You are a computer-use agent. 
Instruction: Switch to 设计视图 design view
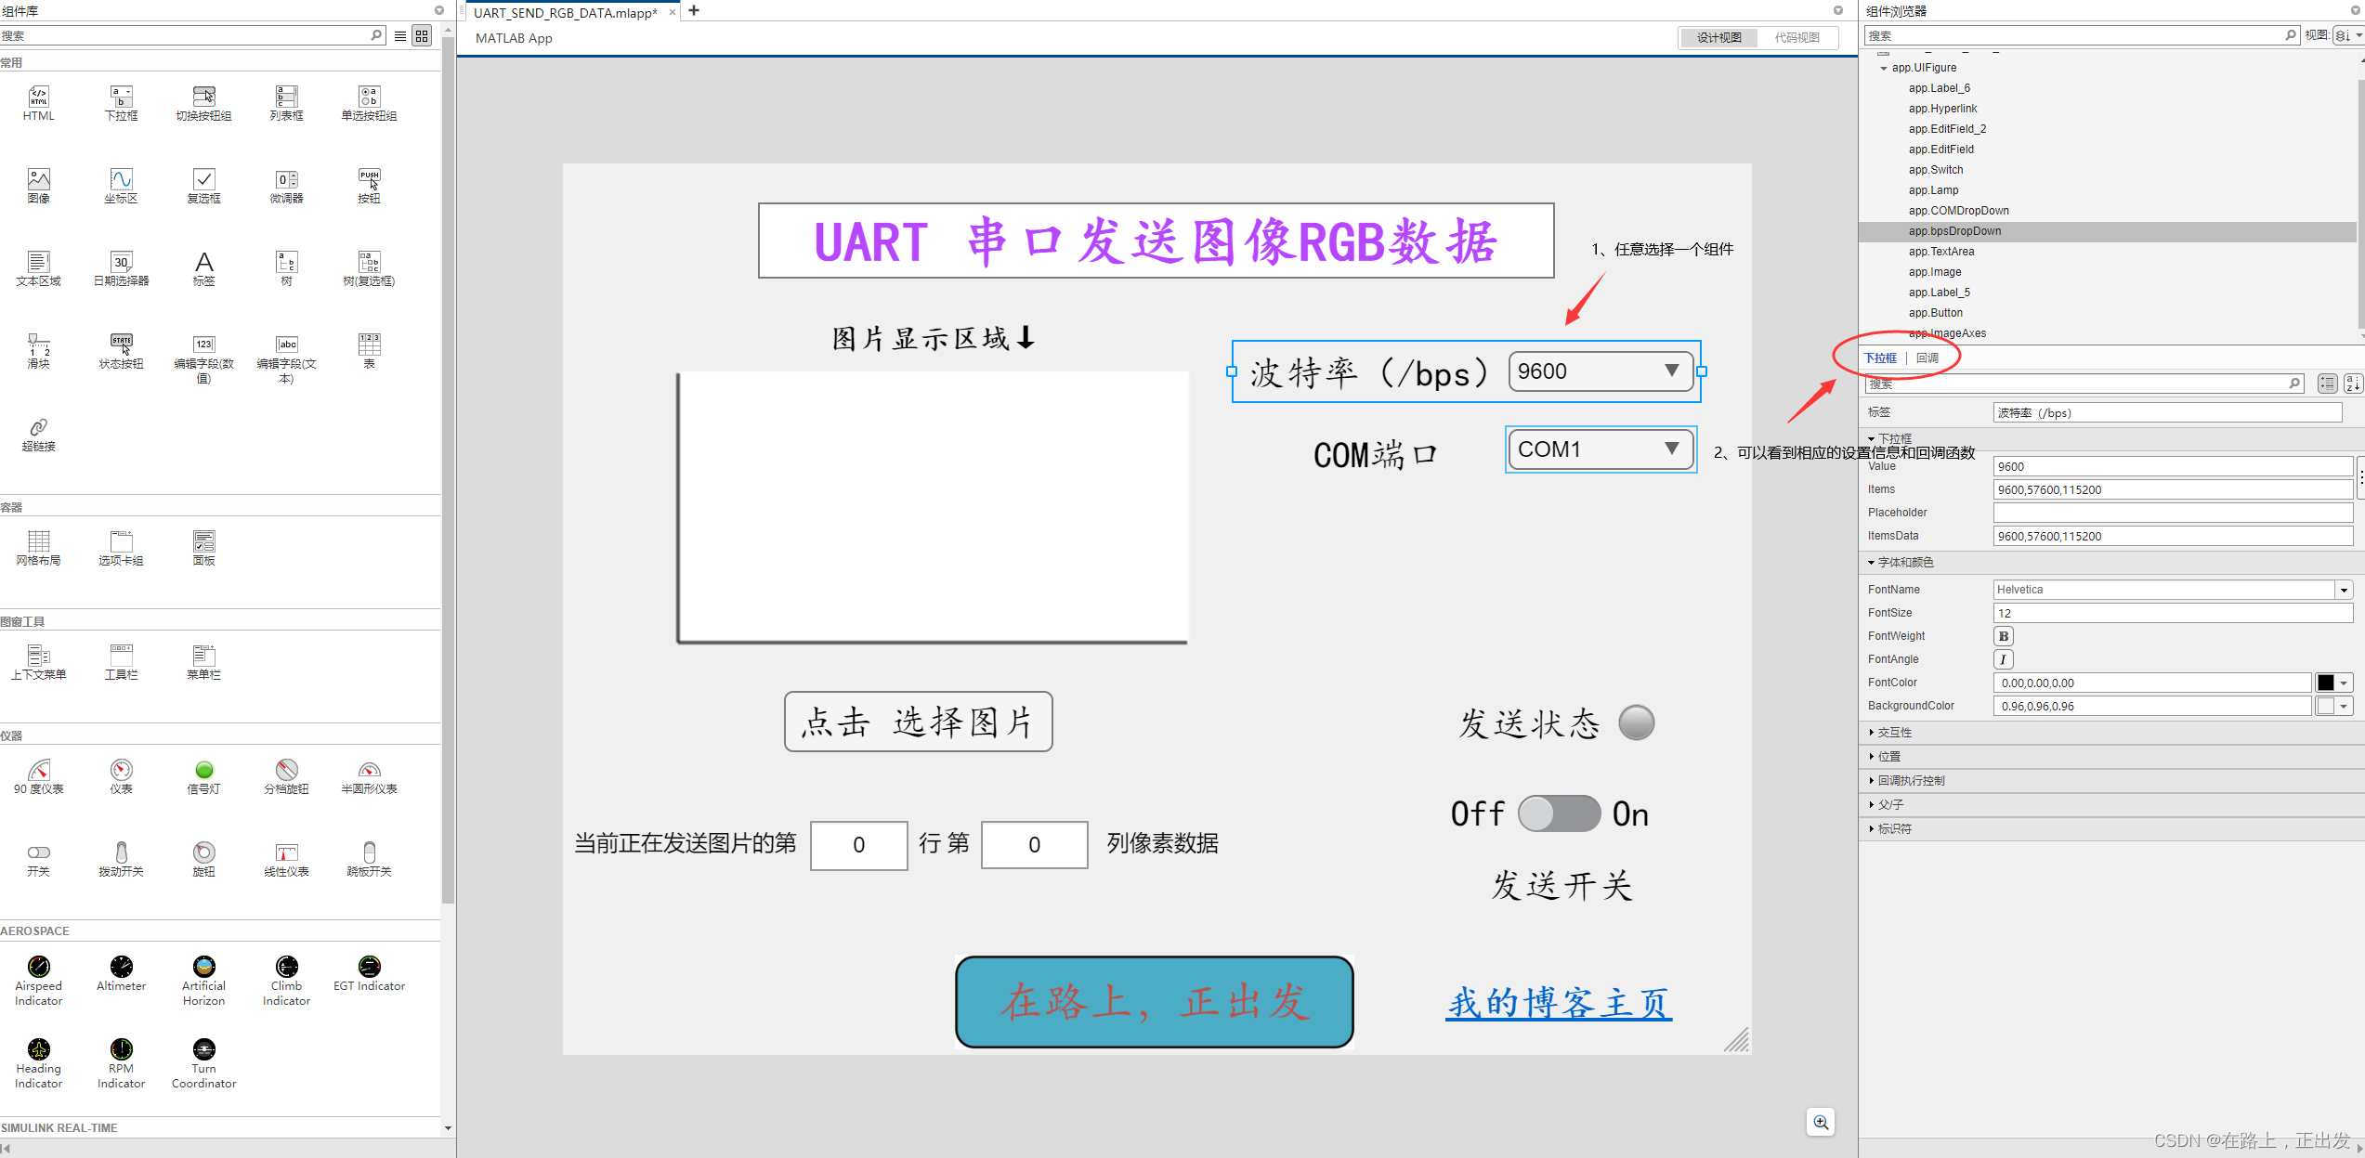click(x=1718, y=37)
